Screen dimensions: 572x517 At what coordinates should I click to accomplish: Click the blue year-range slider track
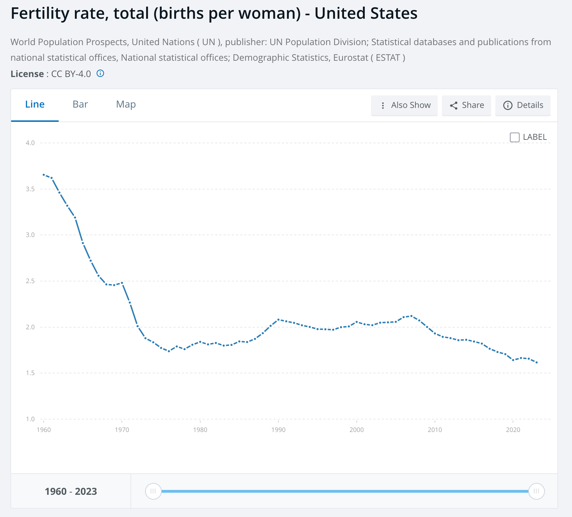coord(344,491)
